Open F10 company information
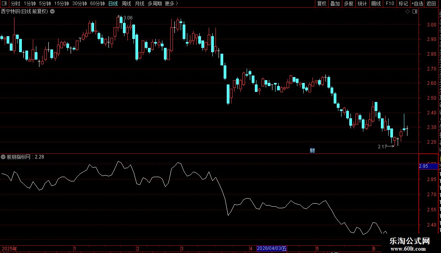Image resolution: width=441 pixels, height=253 pixels. pos(390,4)
